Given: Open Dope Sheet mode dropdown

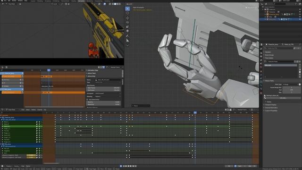Looking at the screenshot, I should (13, 110).
